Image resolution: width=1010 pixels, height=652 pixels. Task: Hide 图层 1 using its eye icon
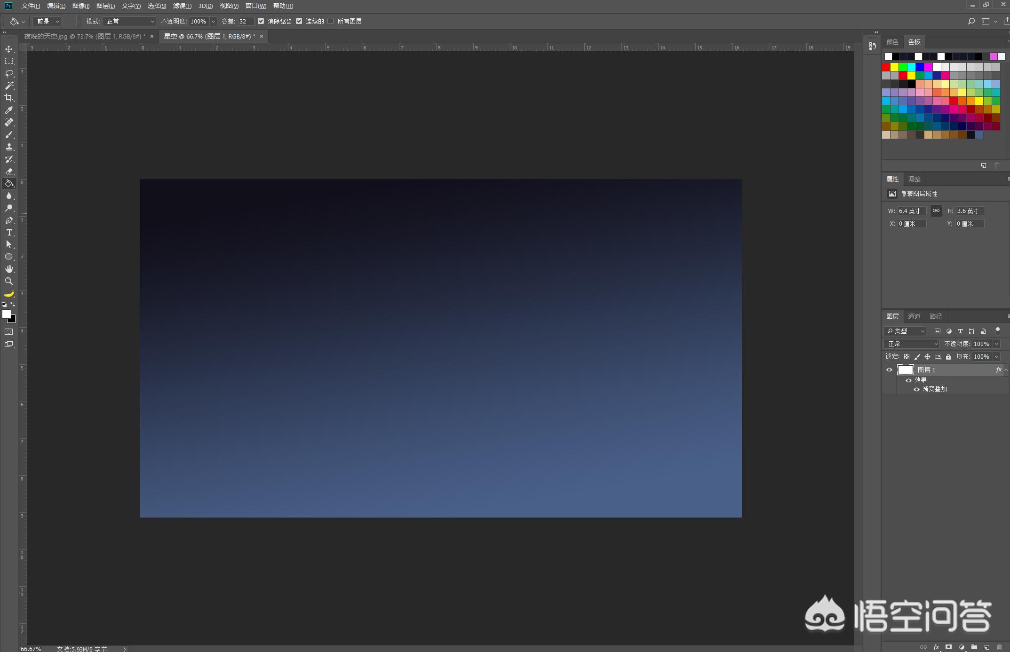click(889, 370)
